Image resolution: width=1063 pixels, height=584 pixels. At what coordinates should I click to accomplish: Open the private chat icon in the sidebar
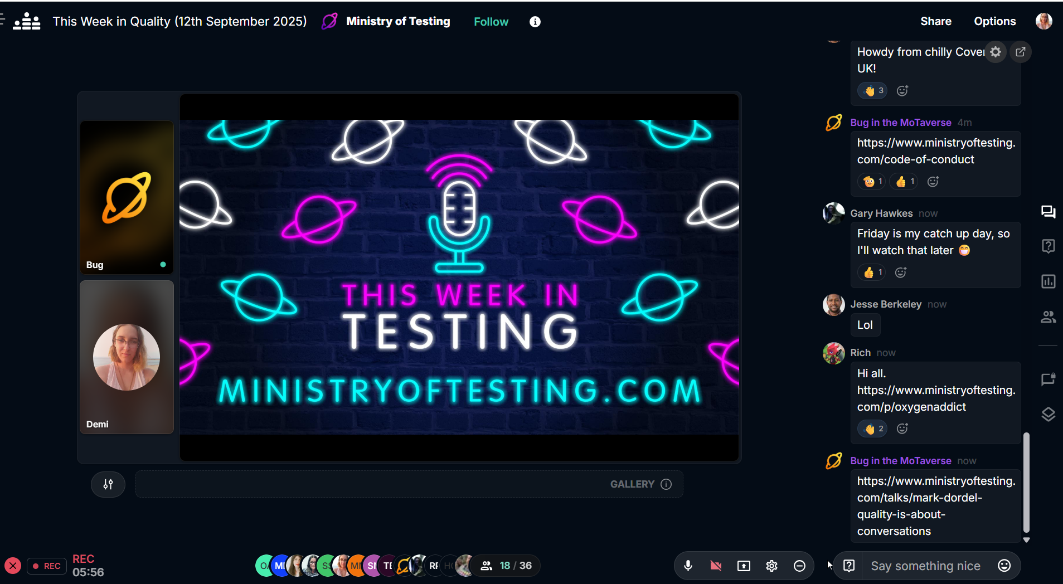[1048, 379]
